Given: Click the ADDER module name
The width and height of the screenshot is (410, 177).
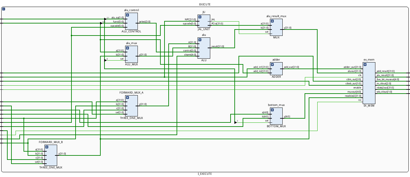Looking at the screenshot, I should [276, 77].
